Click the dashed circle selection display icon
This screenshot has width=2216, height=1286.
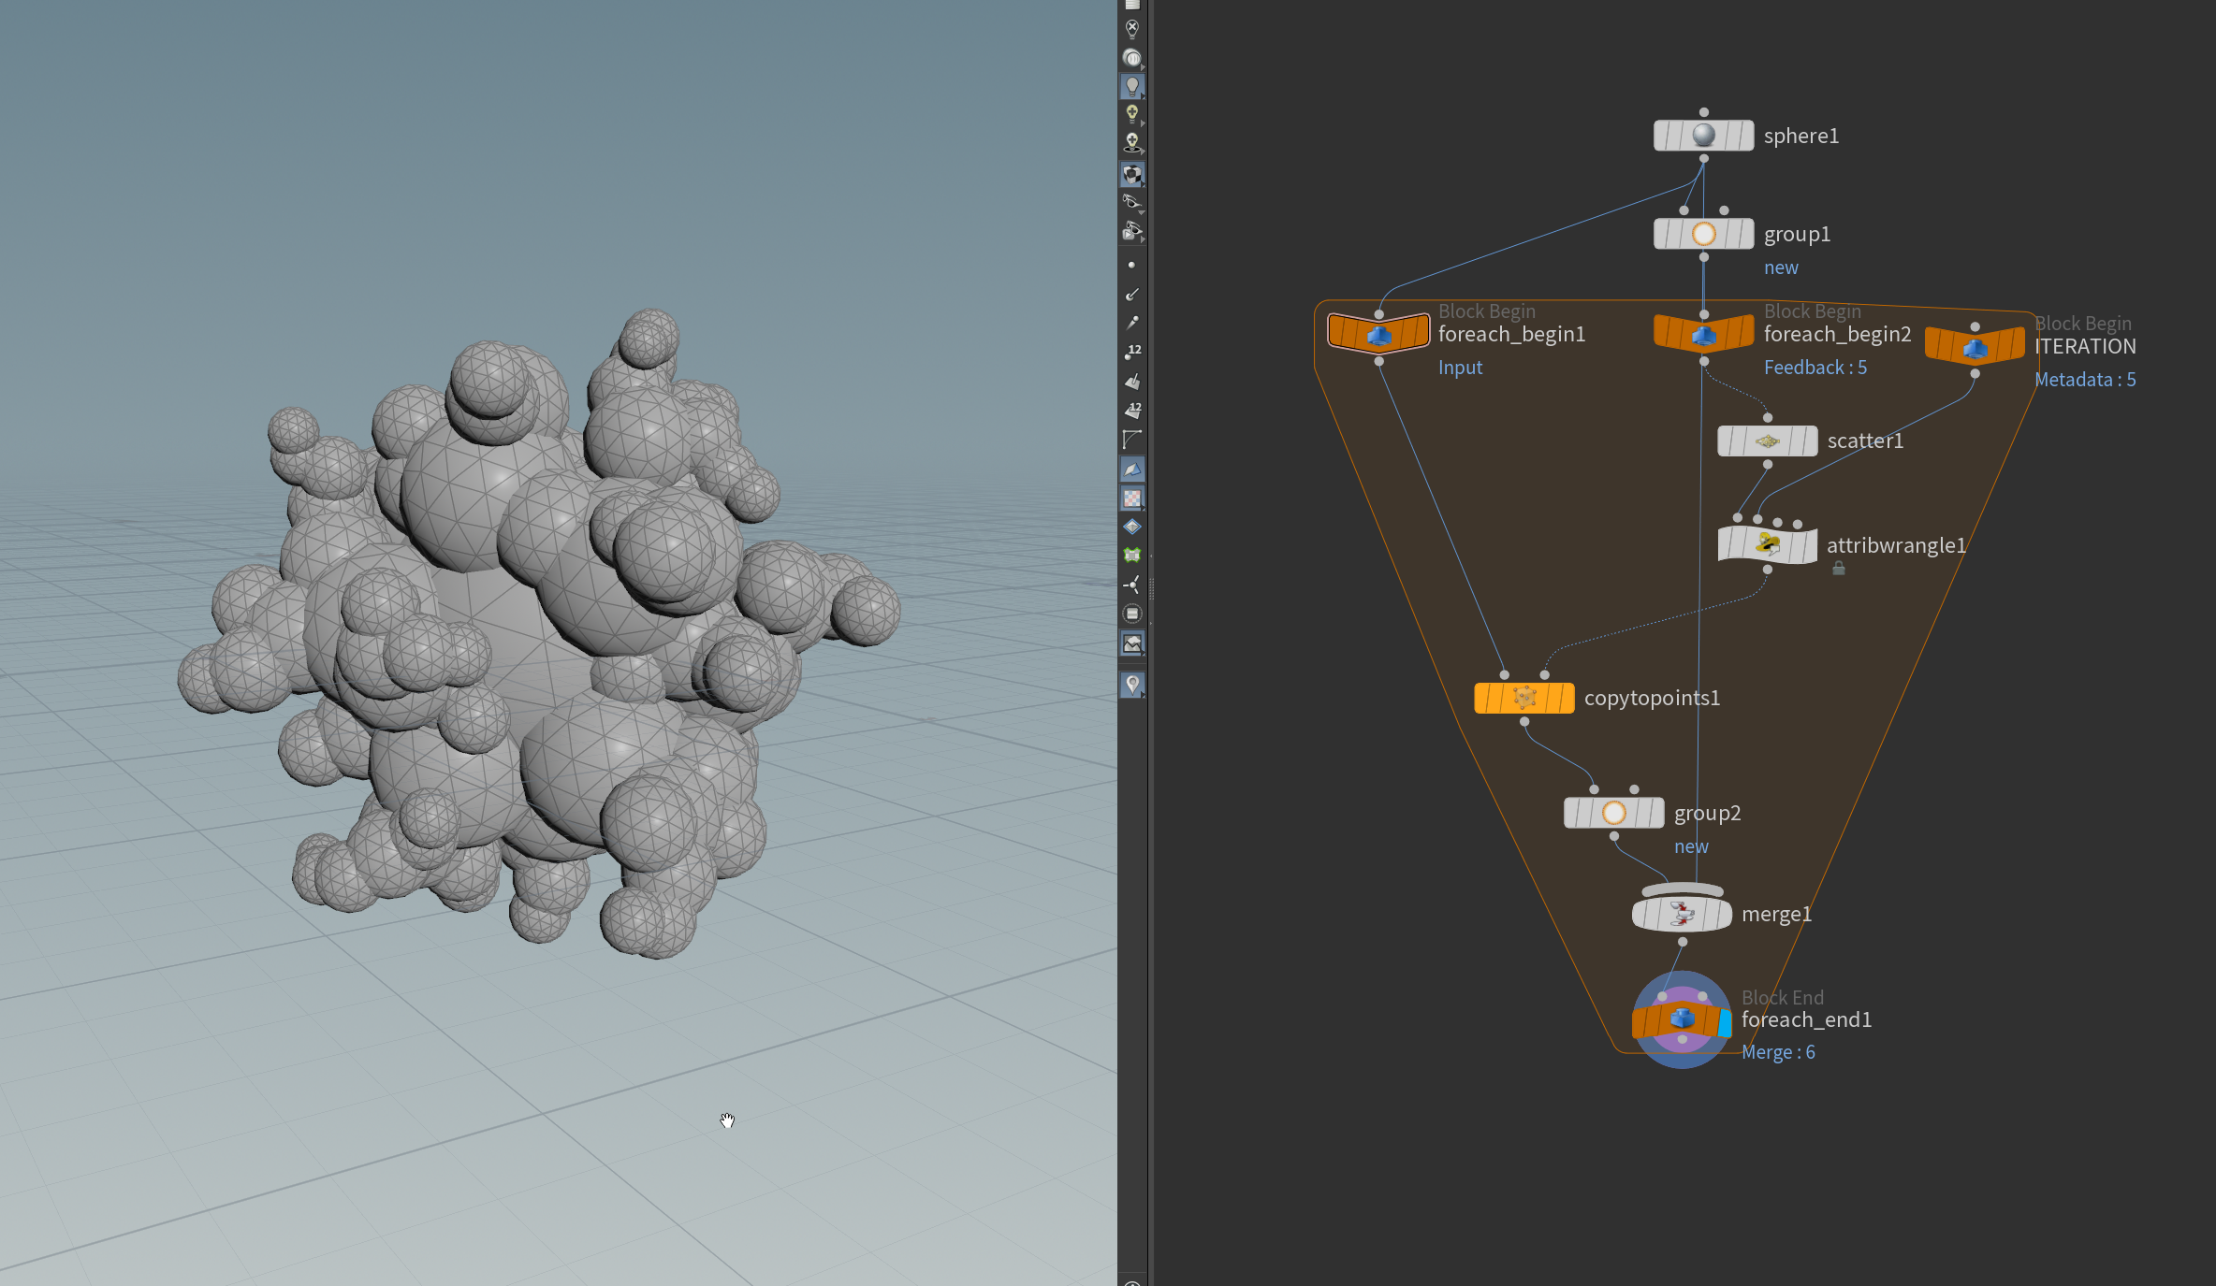[1132, 614]
